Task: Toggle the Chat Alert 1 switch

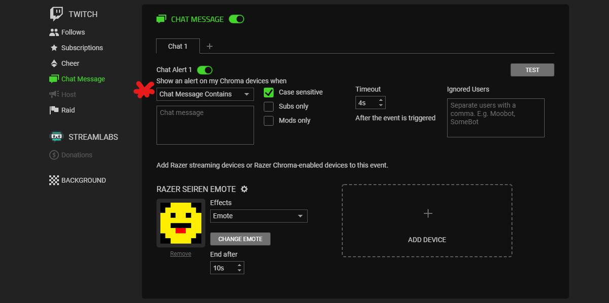Action: [205, 70]
